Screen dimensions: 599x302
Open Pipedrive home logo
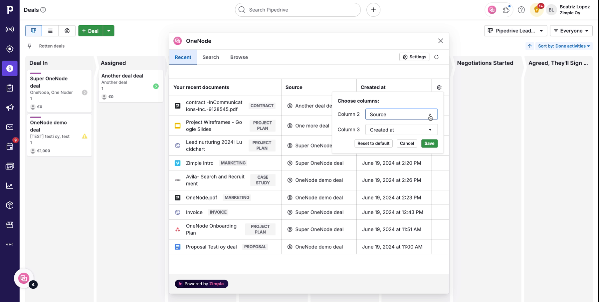pos(10,10)
